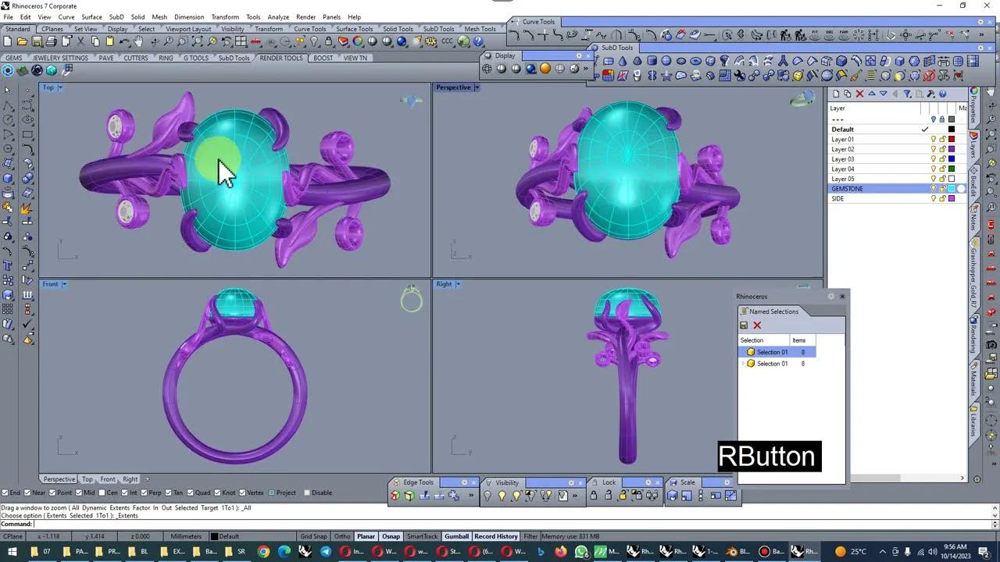Delete selection with the red X in Named Selections
The height and width of the screenshot is (562, 1000).
(x=757, y=325)
